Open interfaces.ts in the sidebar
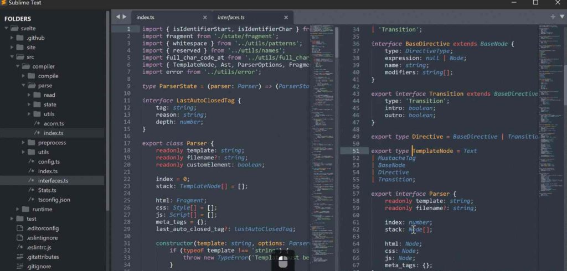 (53, 181)
